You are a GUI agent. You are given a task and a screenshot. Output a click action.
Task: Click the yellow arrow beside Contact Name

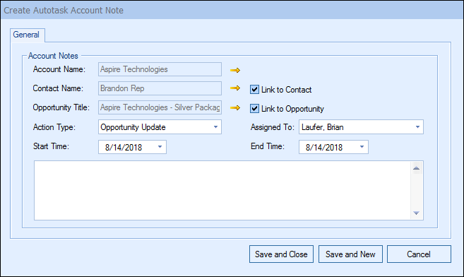click(235, 88)
